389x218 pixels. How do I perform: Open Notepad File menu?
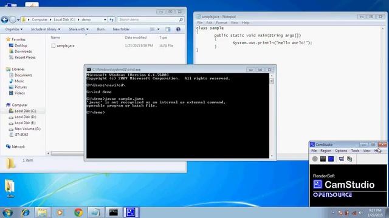tap(200, 23)
